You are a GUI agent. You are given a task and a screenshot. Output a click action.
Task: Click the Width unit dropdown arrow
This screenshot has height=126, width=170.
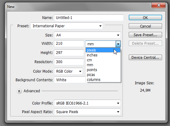pyautogui.click(x=118, y=44)
